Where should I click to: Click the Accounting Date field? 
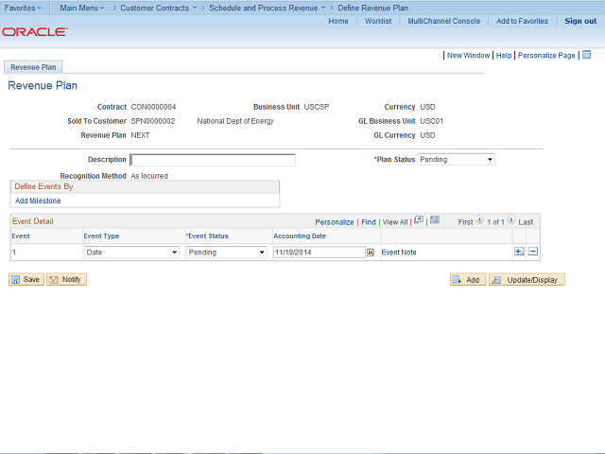320,253
